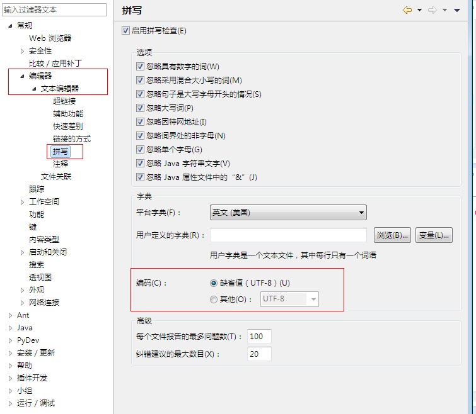Click the 浏览(B)... button
476x414 pixels.
pos(392,235)
